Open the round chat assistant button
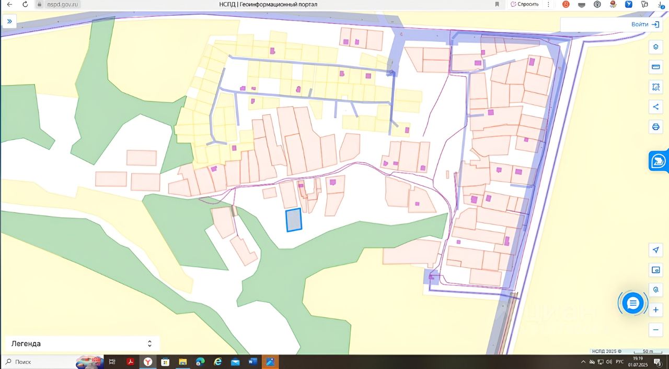669x369 pixels. (633, 303)
